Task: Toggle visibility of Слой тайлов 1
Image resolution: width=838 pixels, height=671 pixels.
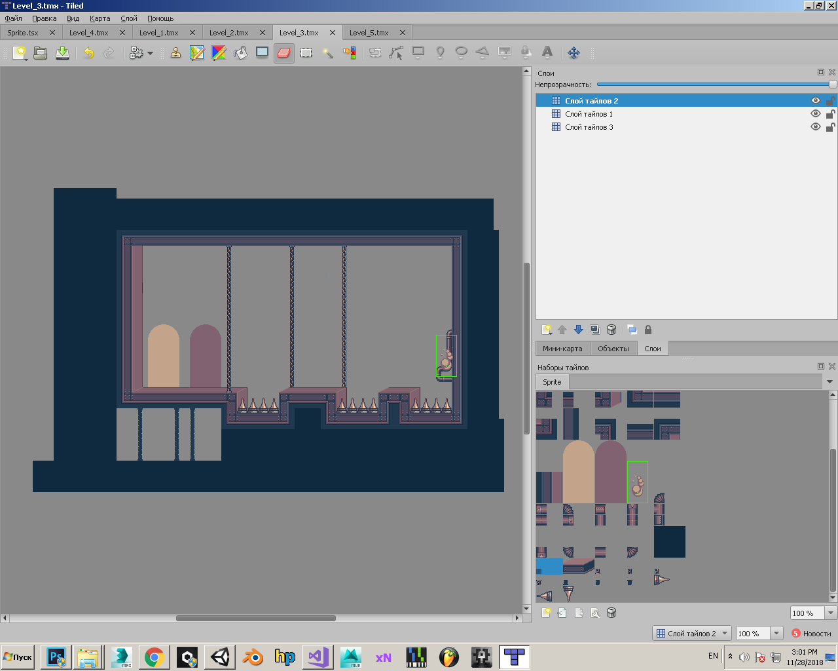Action: coord(815,114)
